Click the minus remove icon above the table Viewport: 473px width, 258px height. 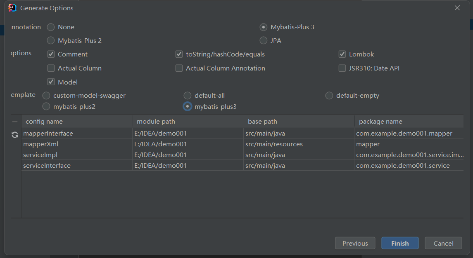(15, 122)
